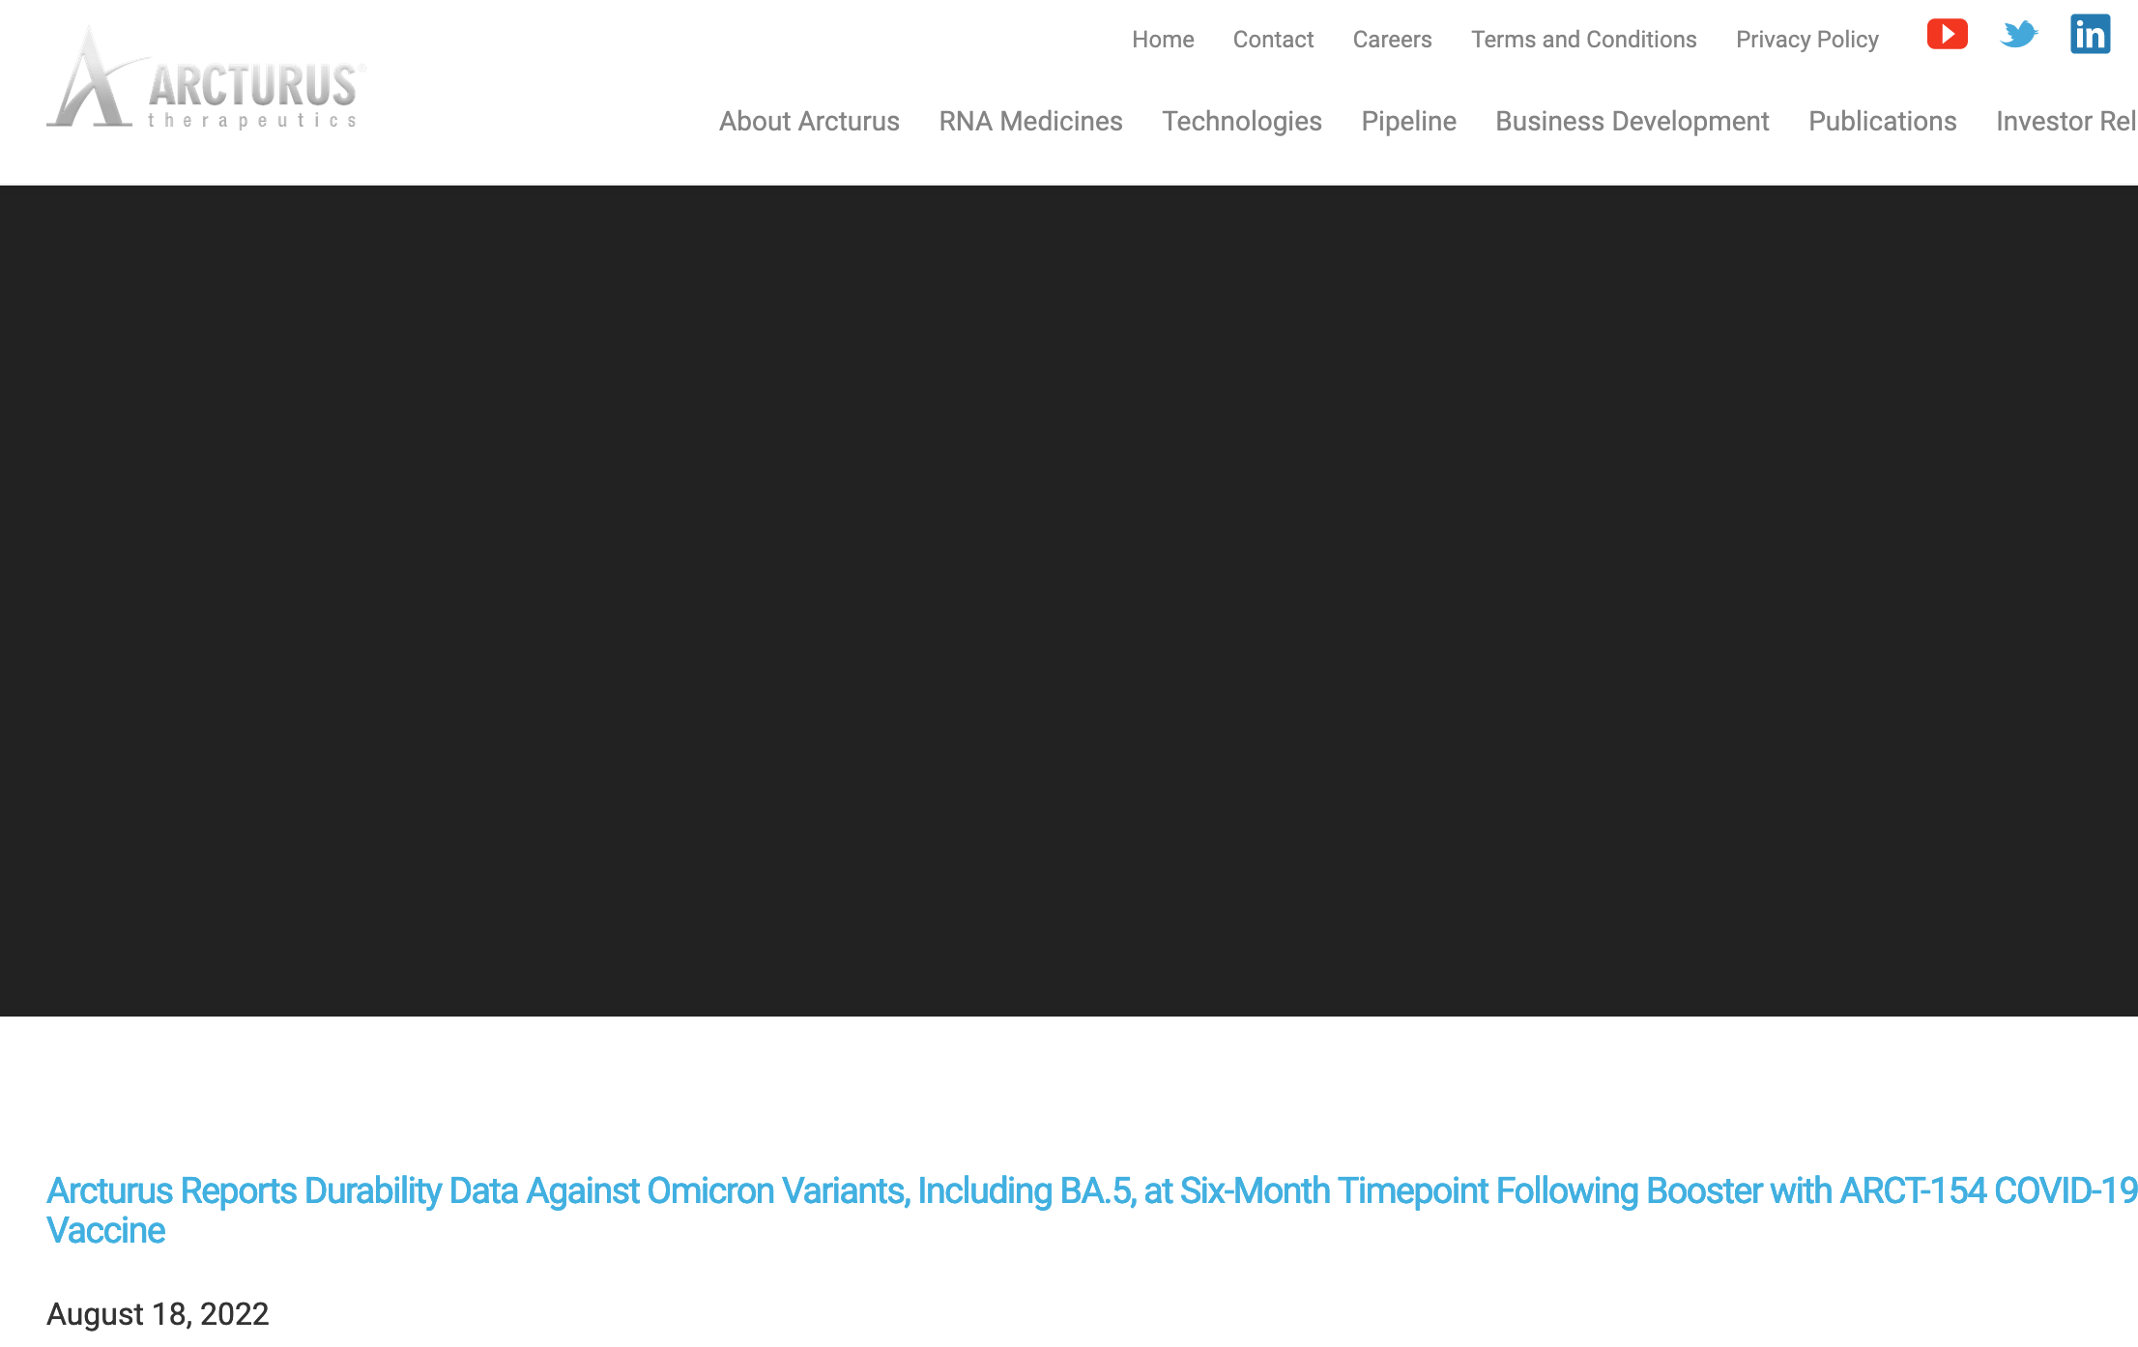Go to the Home link

[1163, 40]
